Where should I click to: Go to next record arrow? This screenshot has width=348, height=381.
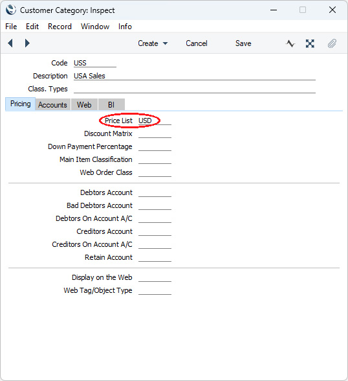coord(27,43)
